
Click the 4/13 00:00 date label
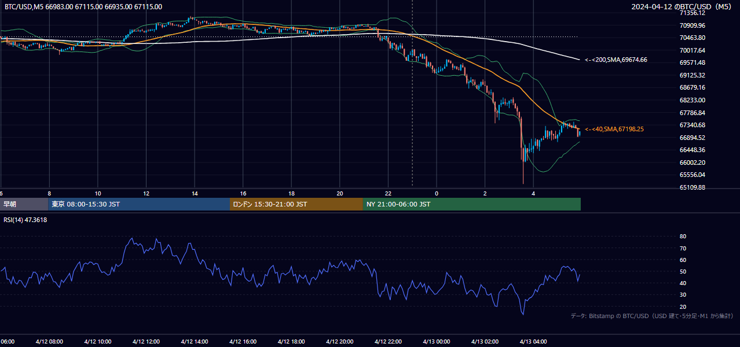437,341
